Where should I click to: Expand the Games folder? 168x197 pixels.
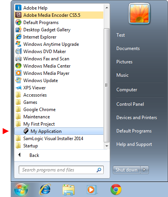point(59,102)
